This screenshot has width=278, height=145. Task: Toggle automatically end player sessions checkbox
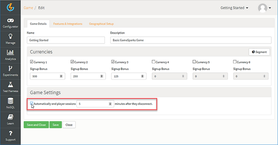pyautogui.click(x=32, y=103)
